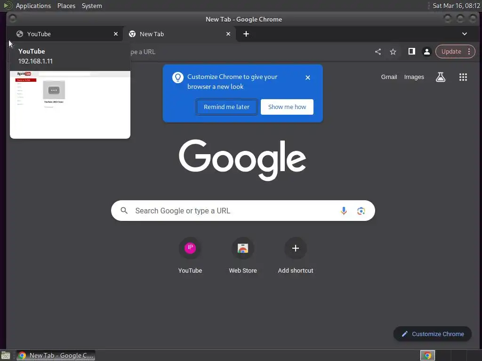Click Remind me later button

coord(226,107)
